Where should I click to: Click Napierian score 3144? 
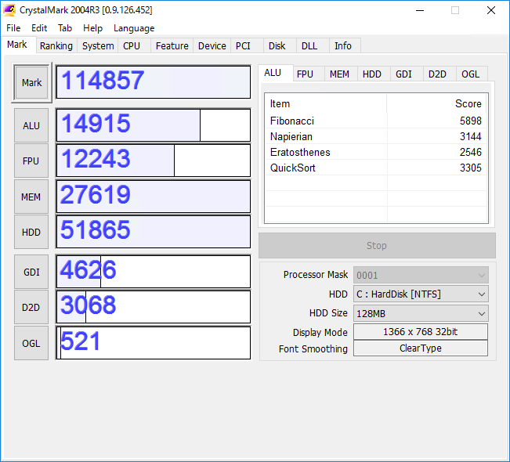(x=470, y=136)
